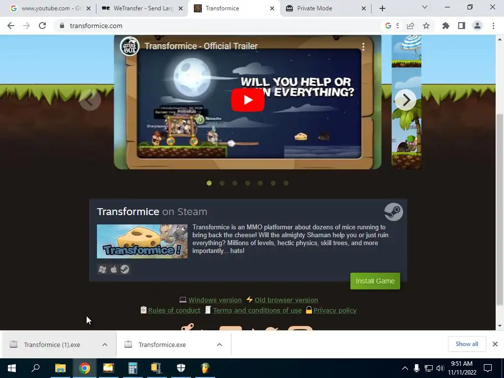Open FL Studio from taskbar
Viewport: 504px width, 378px height.
[205, 368]
